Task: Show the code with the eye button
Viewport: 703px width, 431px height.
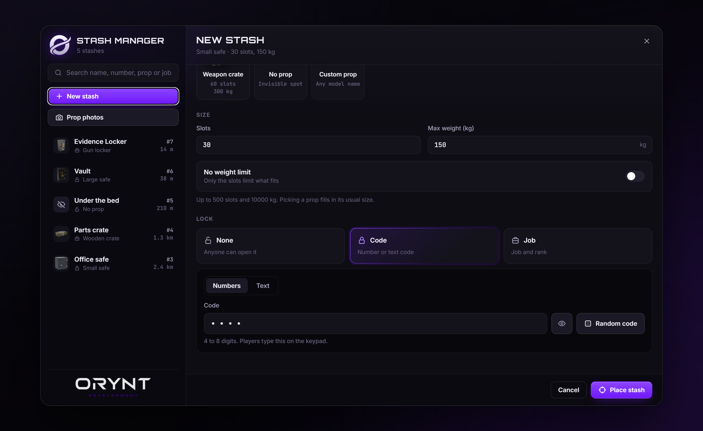Action: [x=562, y=324]
